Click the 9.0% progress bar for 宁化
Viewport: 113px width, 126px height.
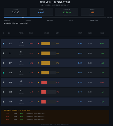[46, 53]
